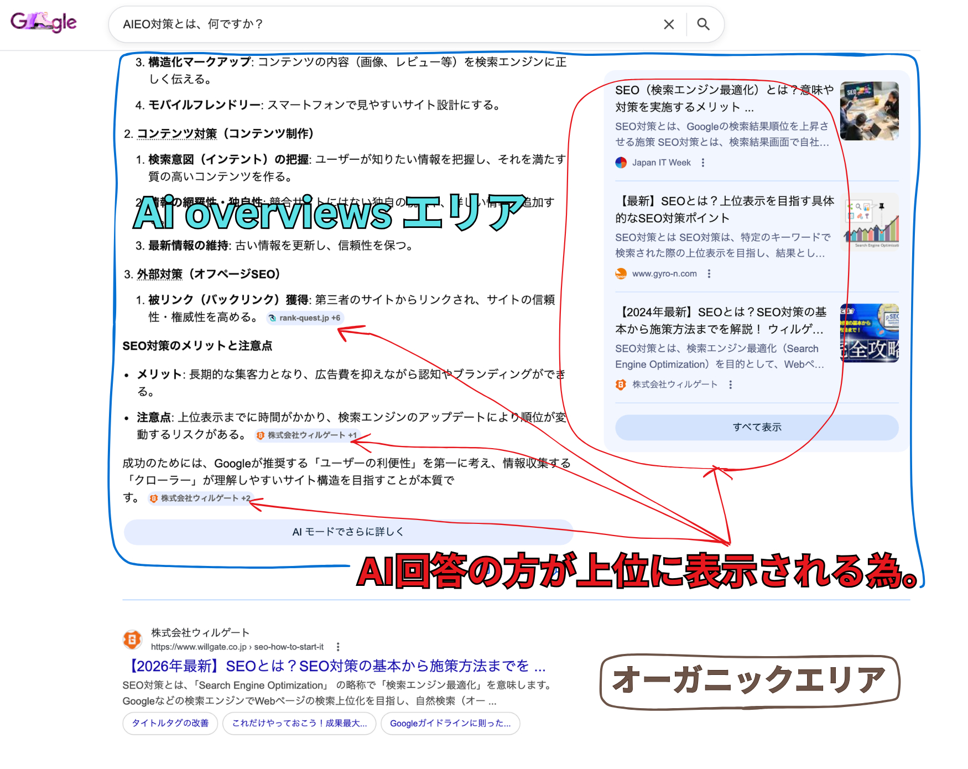Select the gyro-n.com site favicon

[621, 273]
